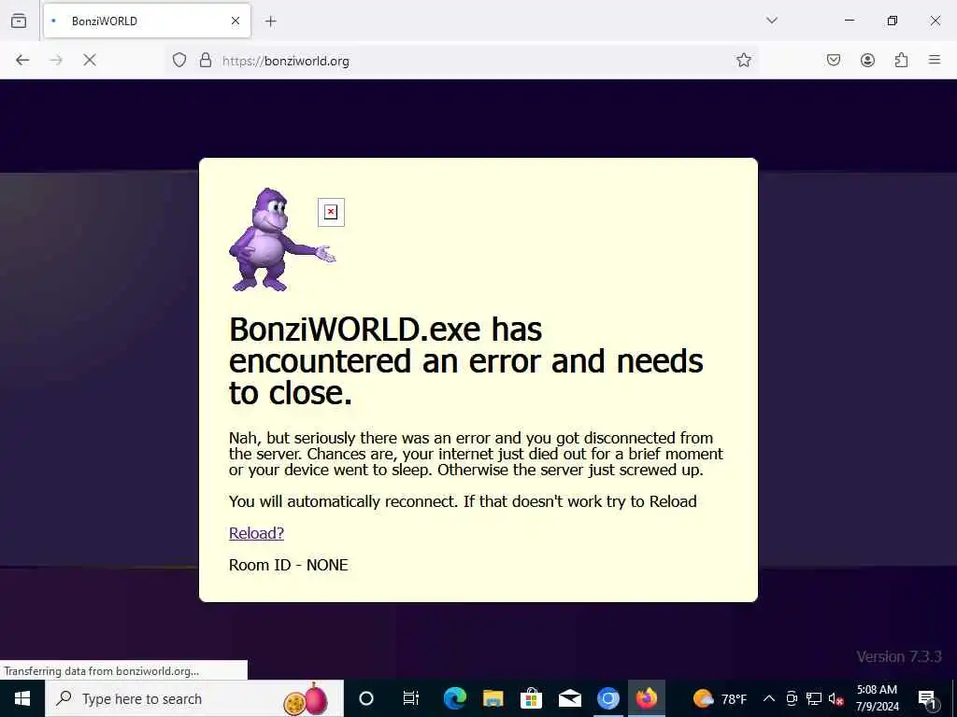Click the 'Version 7.3.3' label

(898, 656)
